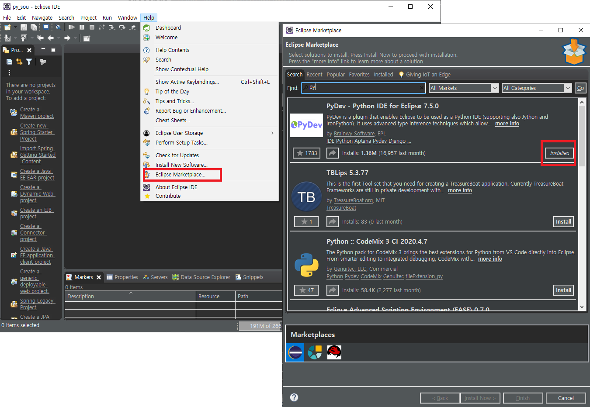Open Brainwy Software link
The image size is (590, 407).
[x=354, y=134]
